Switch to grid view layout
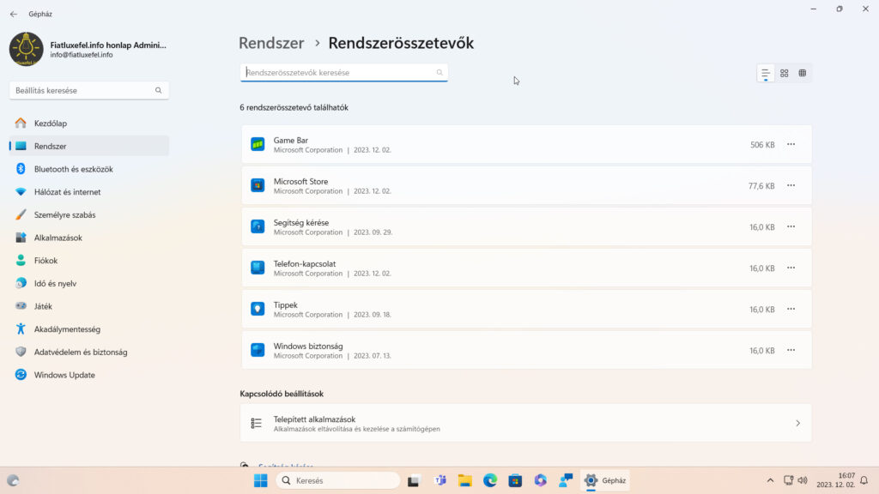Viewport: 879px width, 494px height. pos(785,74)
